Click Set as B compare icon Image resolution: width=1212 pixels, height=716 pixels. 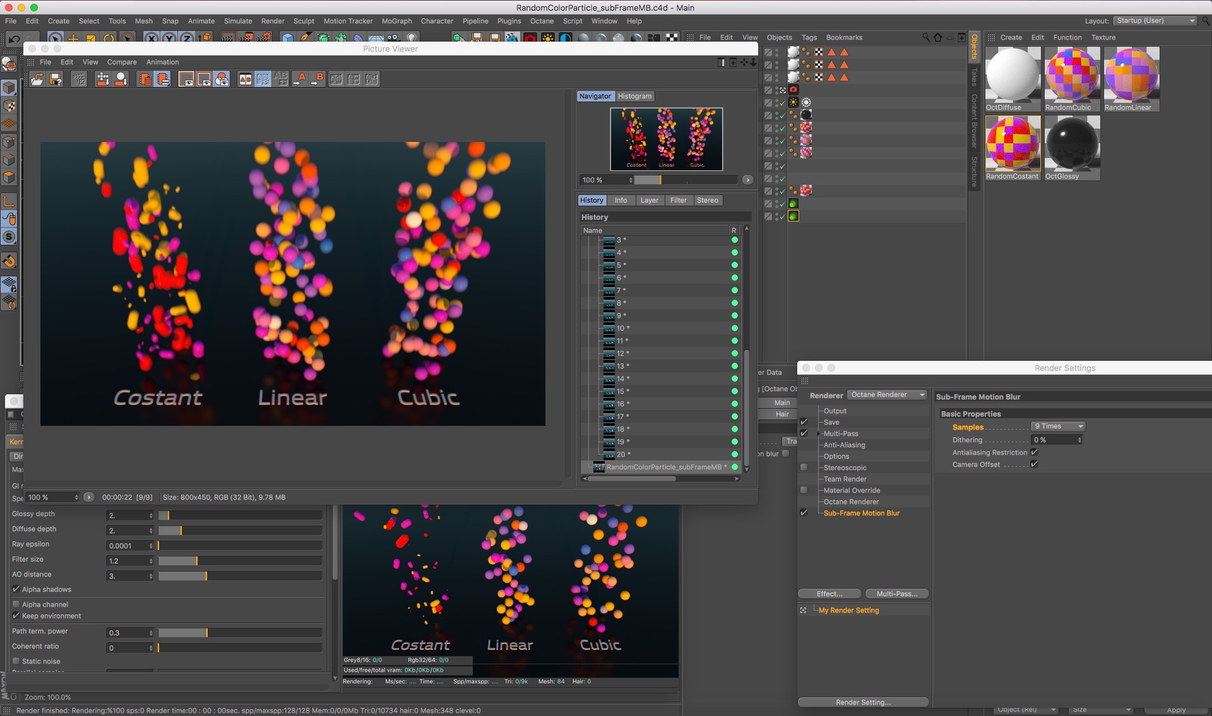point(318,79)
